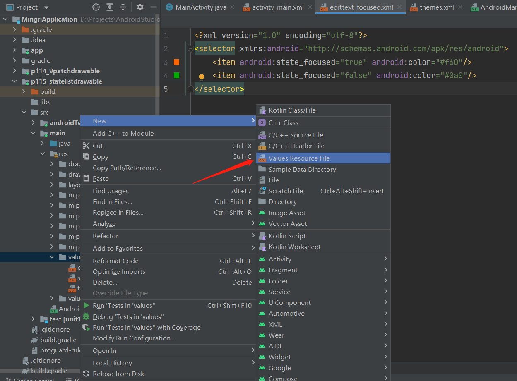Screen dimensions: 517x381
Task: Click Run 'Tests in 'values'' green arrow item
Action: 168,305
